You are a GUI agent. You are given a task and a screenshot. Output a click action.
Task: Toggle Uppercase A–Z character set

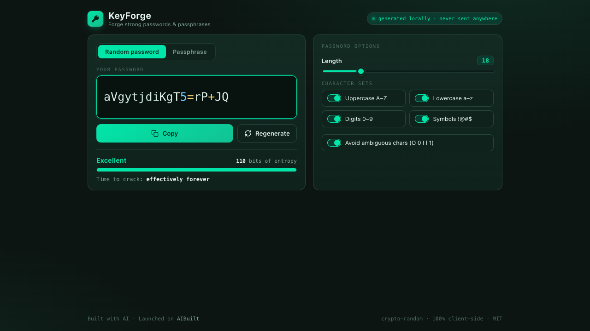click(x=334, y=98)
